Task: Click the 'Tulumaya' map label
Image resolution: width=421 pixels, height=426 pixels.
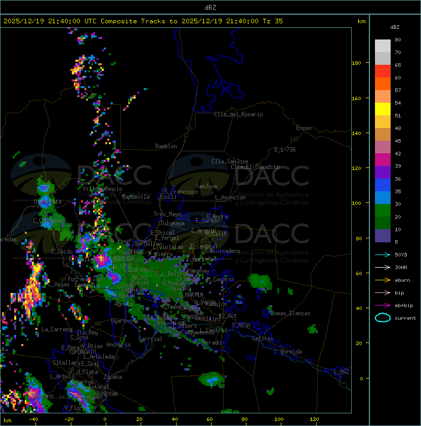Action: point(173,223)
